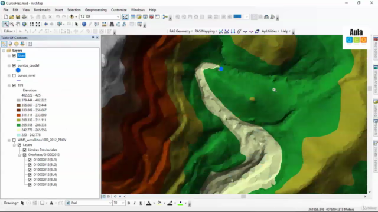Activate the Identify tool
The image size is (378, 212).
[84, 24]
